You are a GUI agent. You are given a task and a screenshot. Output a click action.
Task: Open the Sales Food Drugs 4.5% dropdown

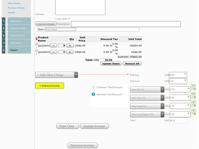point(147,114)
